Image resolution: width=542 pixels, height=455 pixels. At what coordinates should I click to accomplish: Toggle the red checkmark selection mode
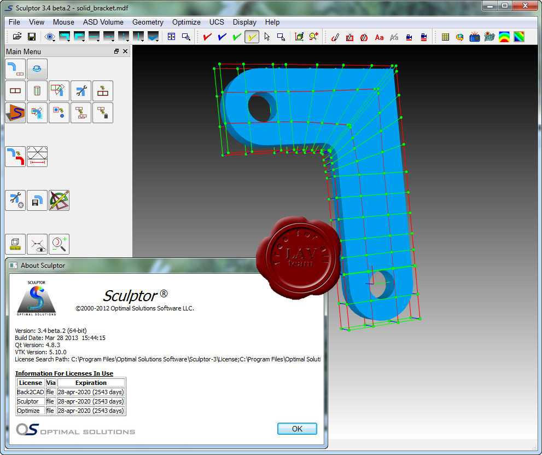click(207, 37)
